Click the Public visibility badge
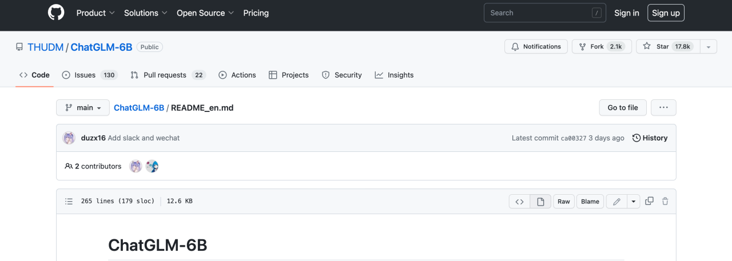 [x=150, y=47]
